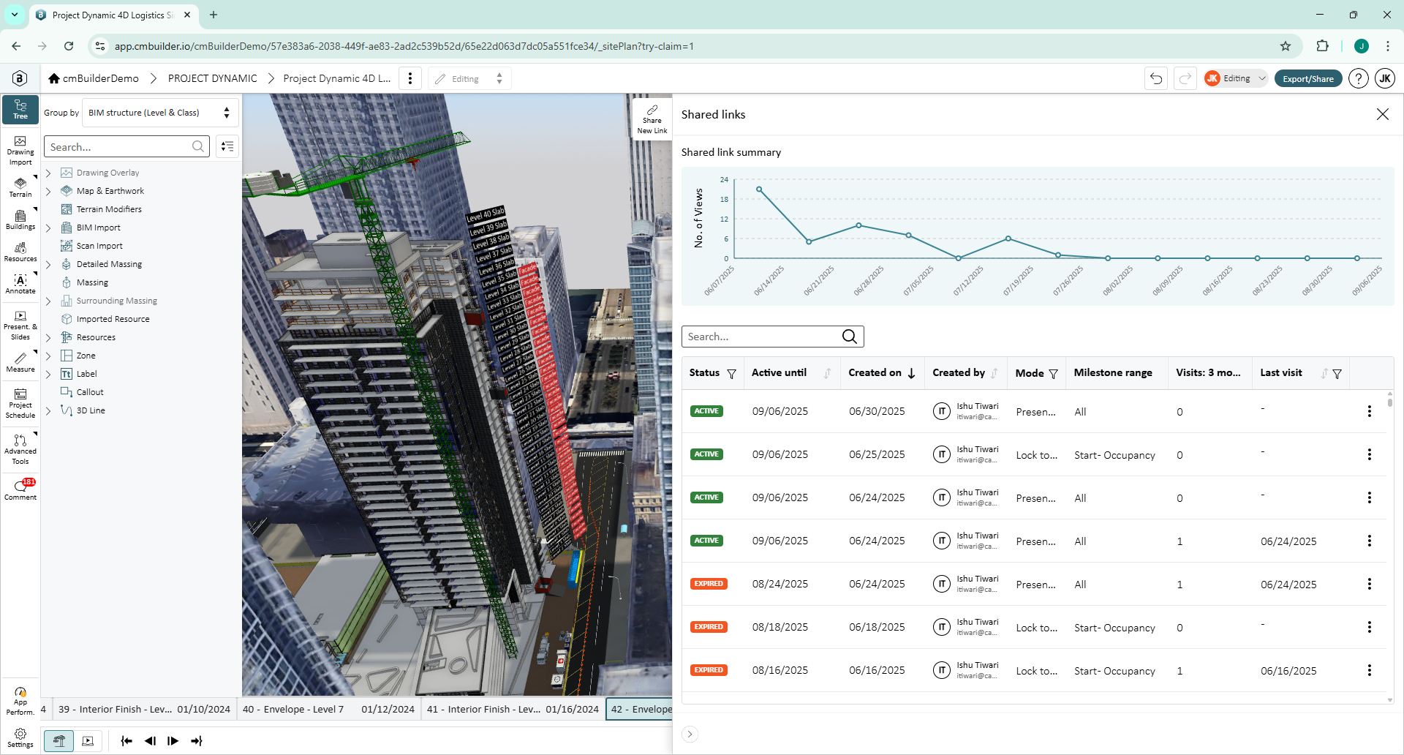Go to cmBuilderDemo breadcrumb

[x=94, y=78]
